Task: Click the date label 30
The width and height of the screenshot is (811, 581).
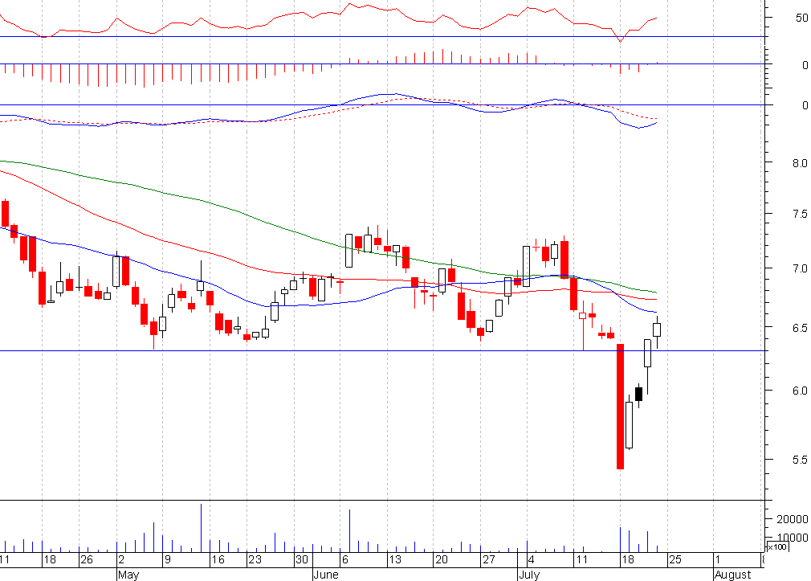Action: [x=302, y=560]
